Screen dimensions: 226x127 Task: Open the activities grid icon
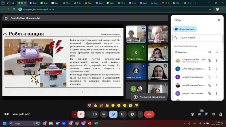point(214,114)
